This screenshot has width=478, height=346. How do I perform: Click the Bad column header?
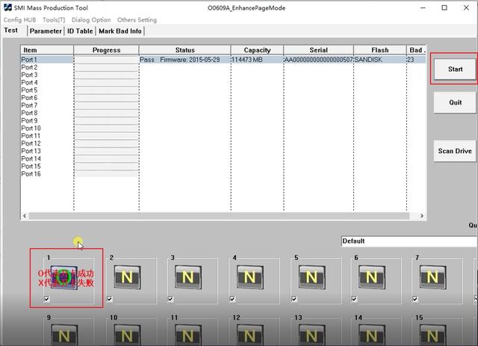point(417,50)
